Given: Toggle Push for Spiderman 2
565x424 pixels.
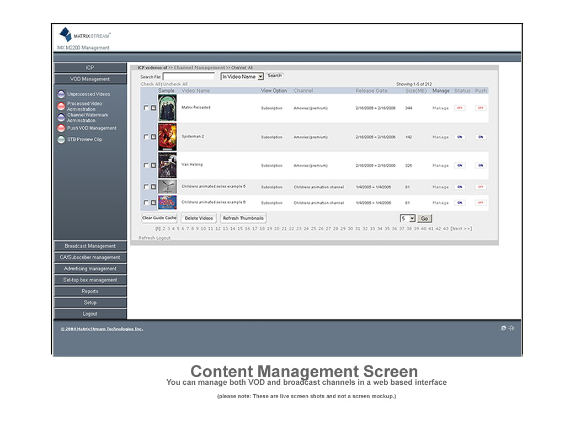Looking at the screenshot, I should 481,137.
